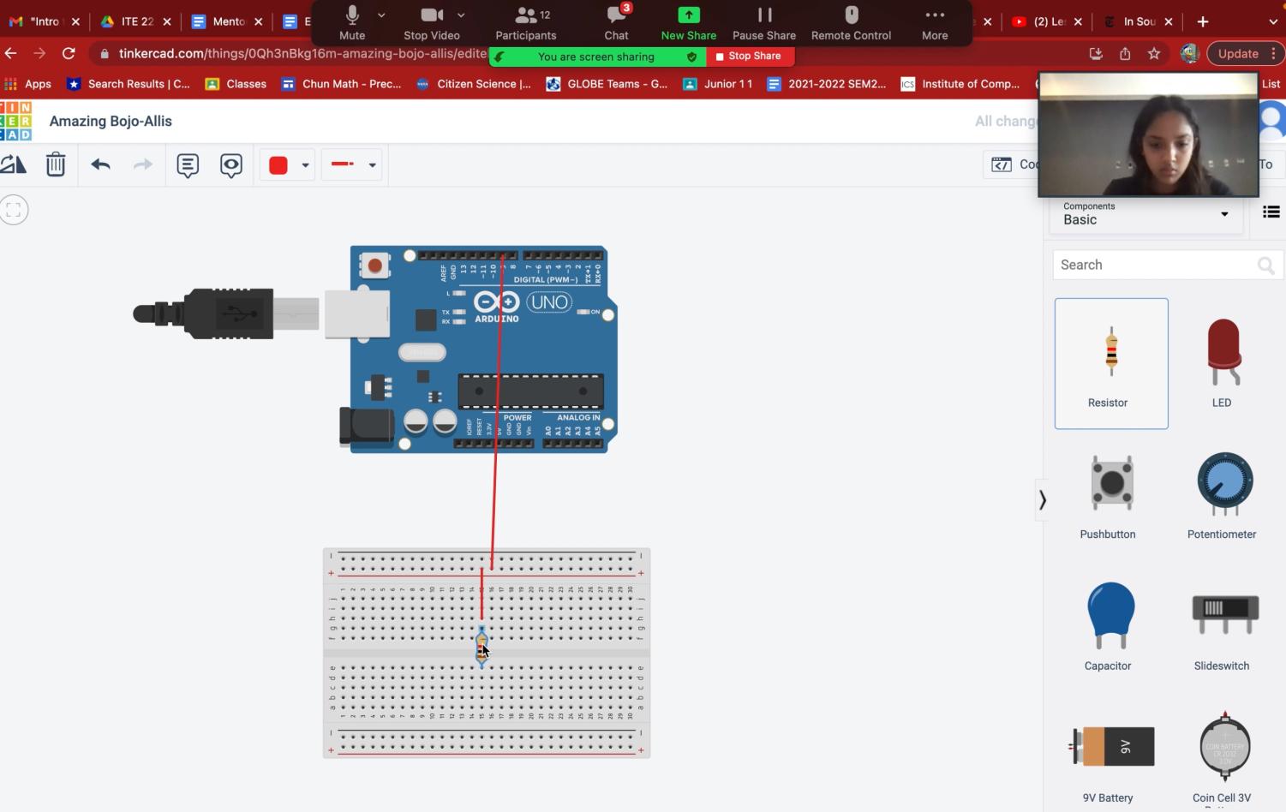Stop Video in Zoom toolbar
Viewport: 1286px width, 812px height.
(432, 23)
